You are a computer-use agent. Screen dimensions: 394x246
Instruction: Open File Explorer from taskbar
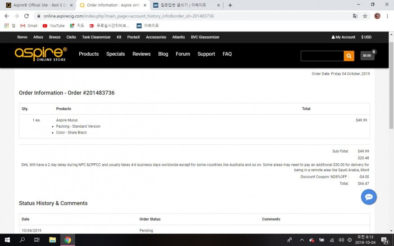point(52,240)
